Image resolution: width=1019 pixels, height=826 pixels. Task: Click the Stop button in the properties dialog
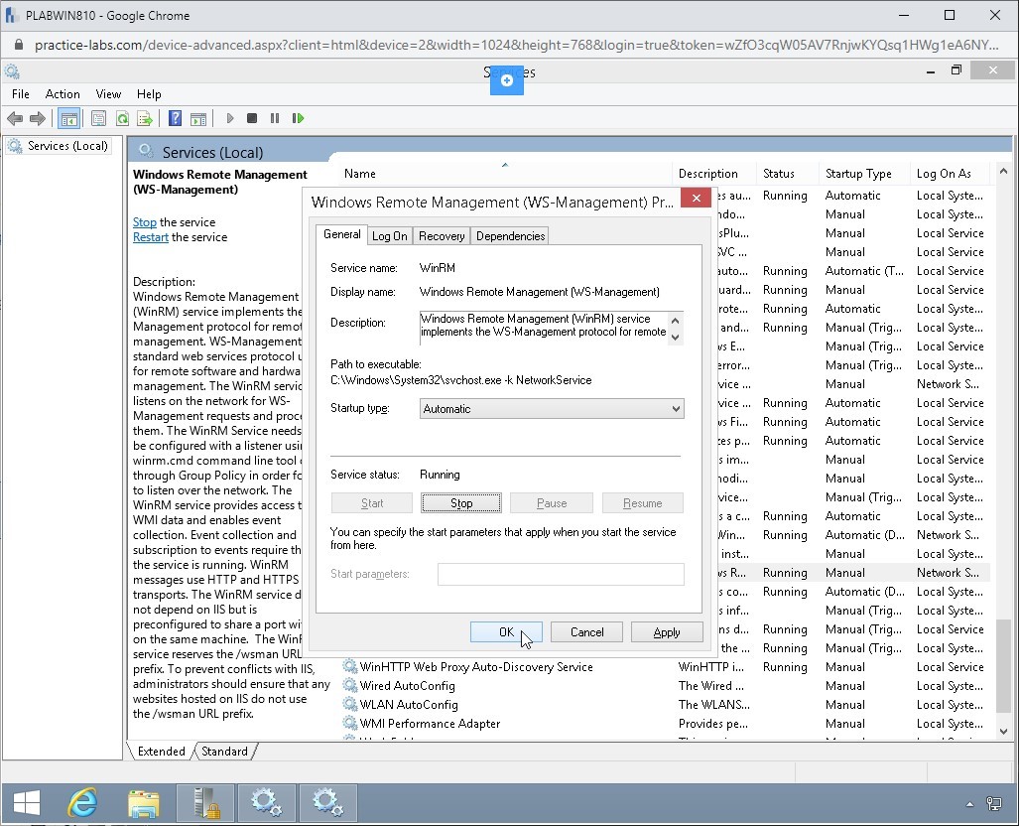[x=461, y=502]
